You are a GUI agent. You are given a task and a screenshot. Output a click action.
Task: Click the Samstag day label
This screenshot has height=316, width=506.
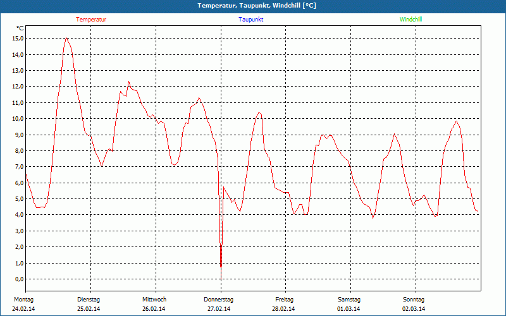tap(349, 300)
